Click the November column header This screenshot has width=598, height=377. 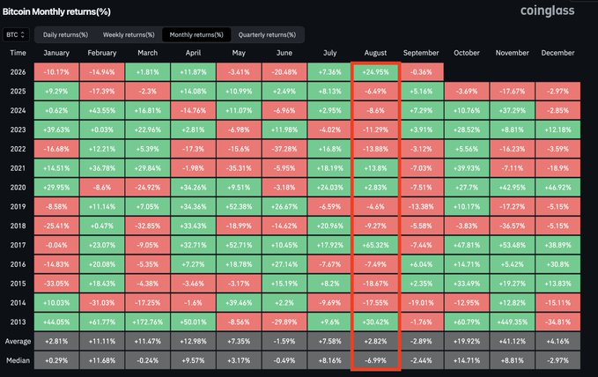click(x=513, y=53)
